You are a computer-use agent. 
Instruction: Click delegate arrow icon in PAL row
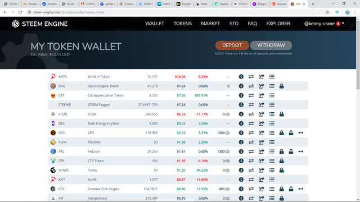click(301, 151)
